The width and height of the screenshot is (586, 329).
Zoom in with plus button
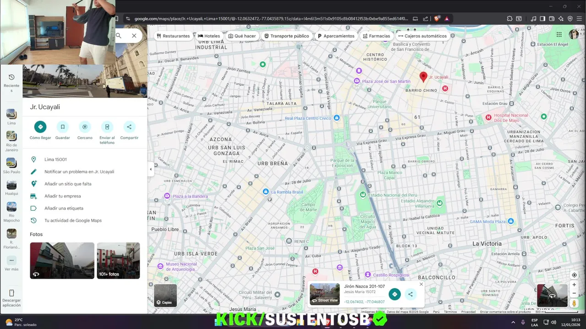point(574,285)
